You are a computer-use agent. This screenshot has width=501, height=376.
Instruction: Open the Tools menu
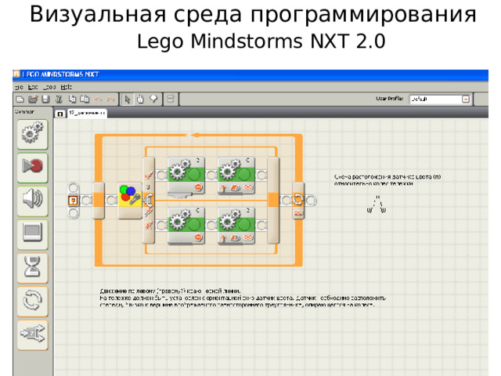coord(49,87)
